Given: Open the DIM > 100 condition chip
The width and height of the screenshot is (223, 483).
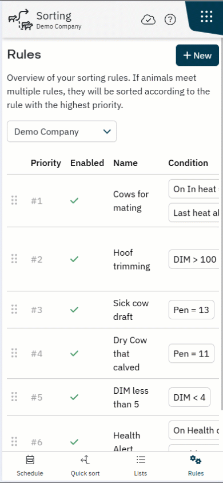Looking at the screenshot, I should pos(194,259).
